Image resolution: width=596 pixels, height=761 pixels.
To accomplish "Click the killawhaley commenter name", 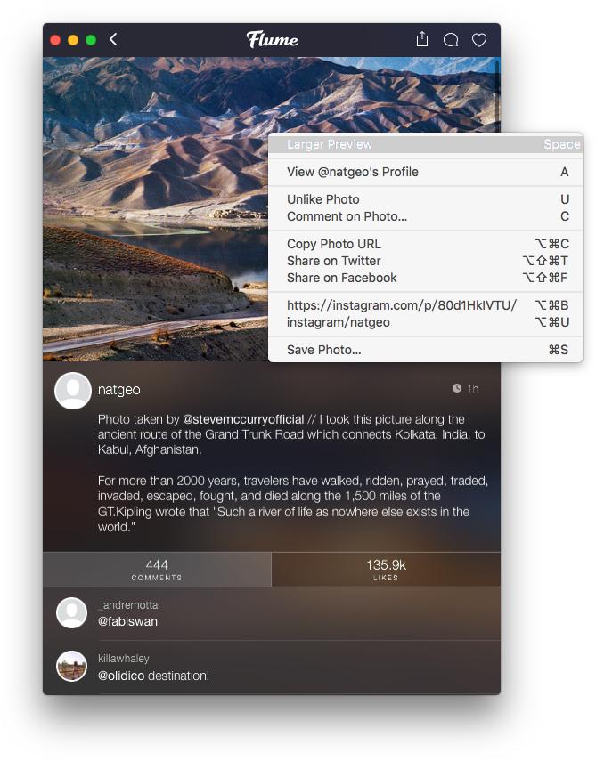I will [123, 659].
